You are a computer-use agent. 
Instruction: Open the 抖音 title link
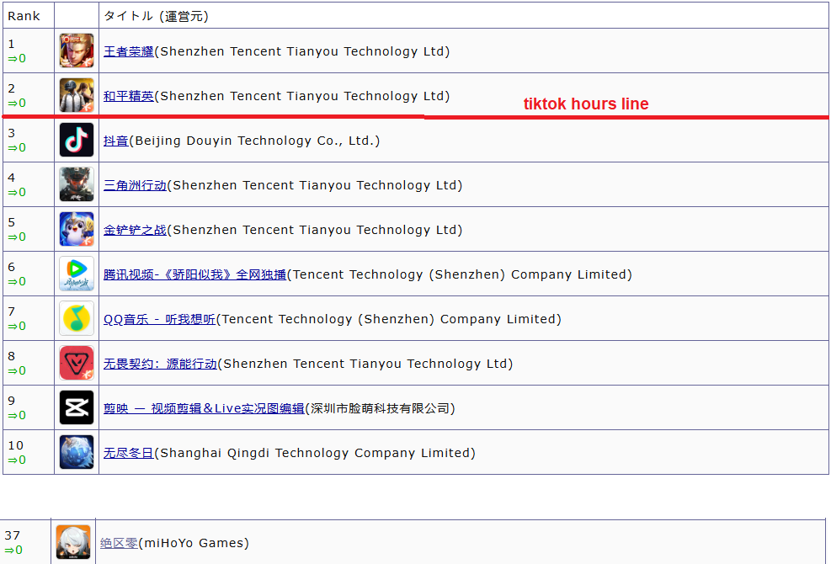(116, 141)
